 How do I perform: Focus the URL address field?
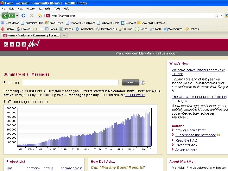coord(131,16)
